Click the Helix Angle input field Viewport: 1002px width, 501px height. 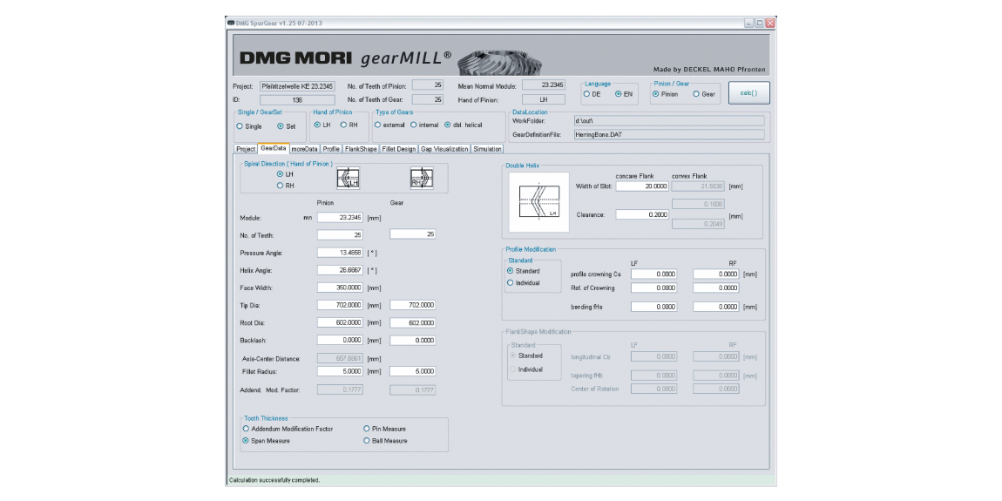340,270
